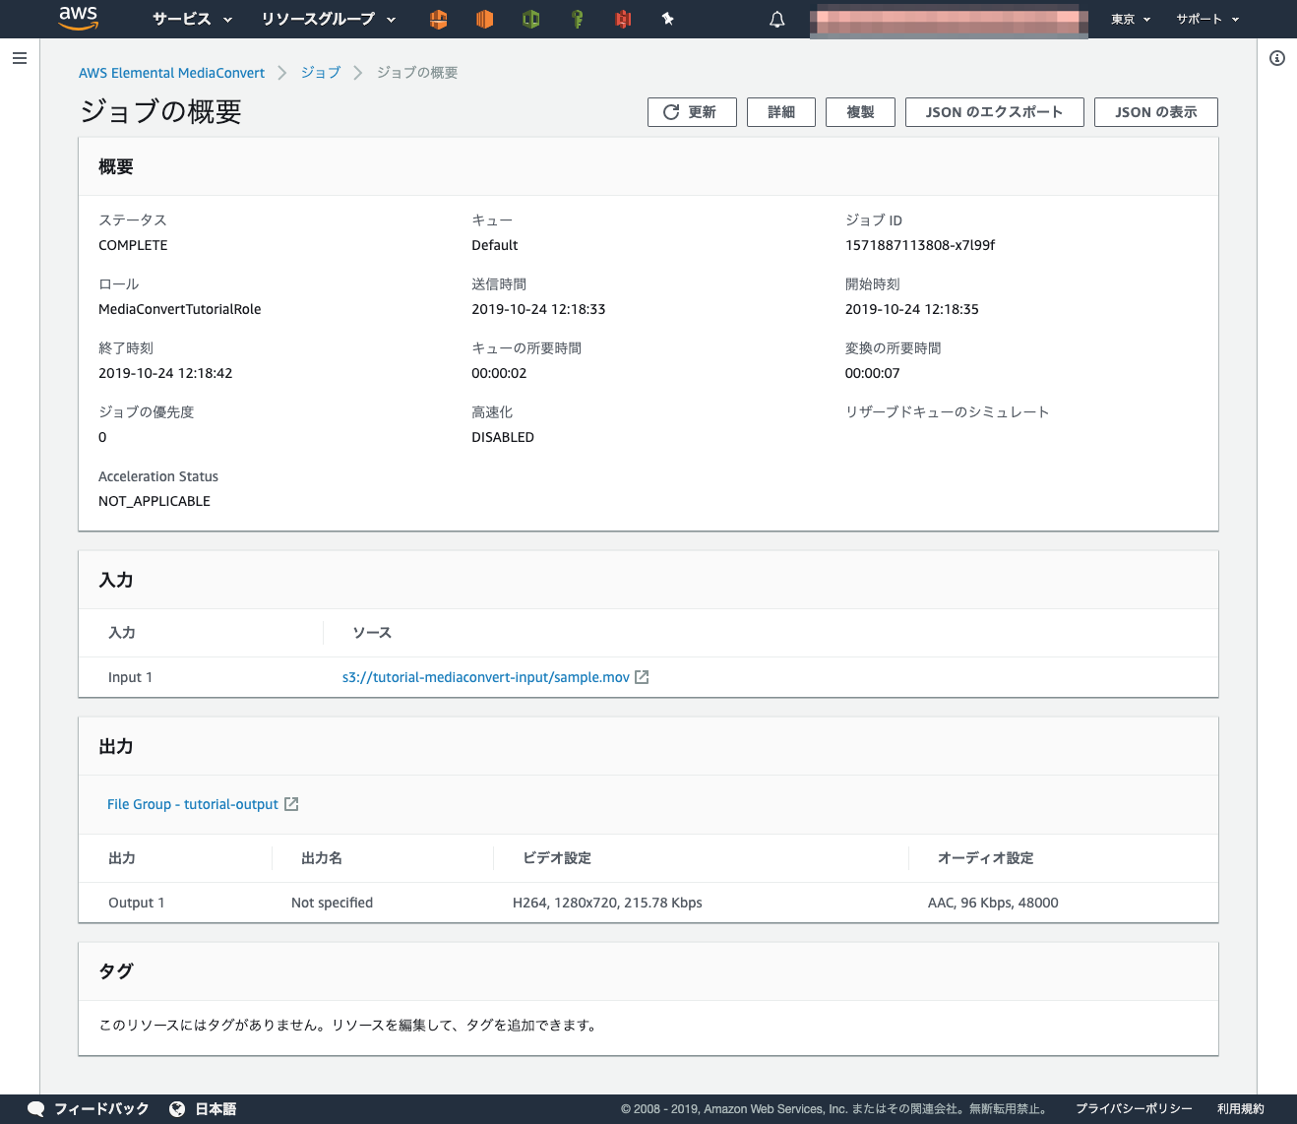Click the Default queue value
Image resolution: width=1297 pixels, height=1124 pixels.
coord(495,245)
